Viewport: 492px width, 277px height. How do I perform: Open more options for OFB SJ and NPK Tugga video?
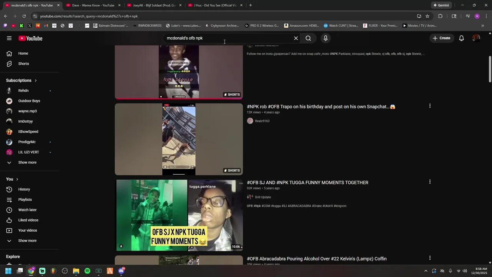point(430,182)
